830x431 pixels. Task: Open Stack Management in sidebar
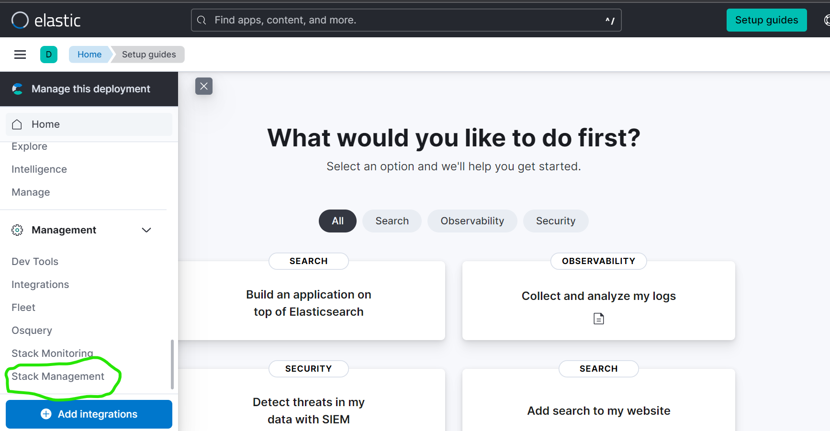click(x=58, y=376)
